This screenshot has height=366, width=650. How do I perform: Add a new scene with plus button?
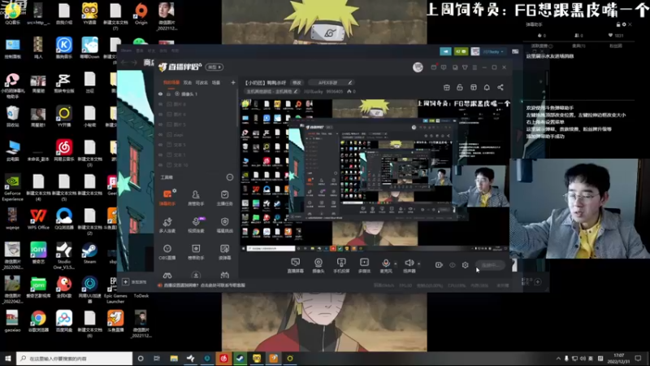click(233, 83)
